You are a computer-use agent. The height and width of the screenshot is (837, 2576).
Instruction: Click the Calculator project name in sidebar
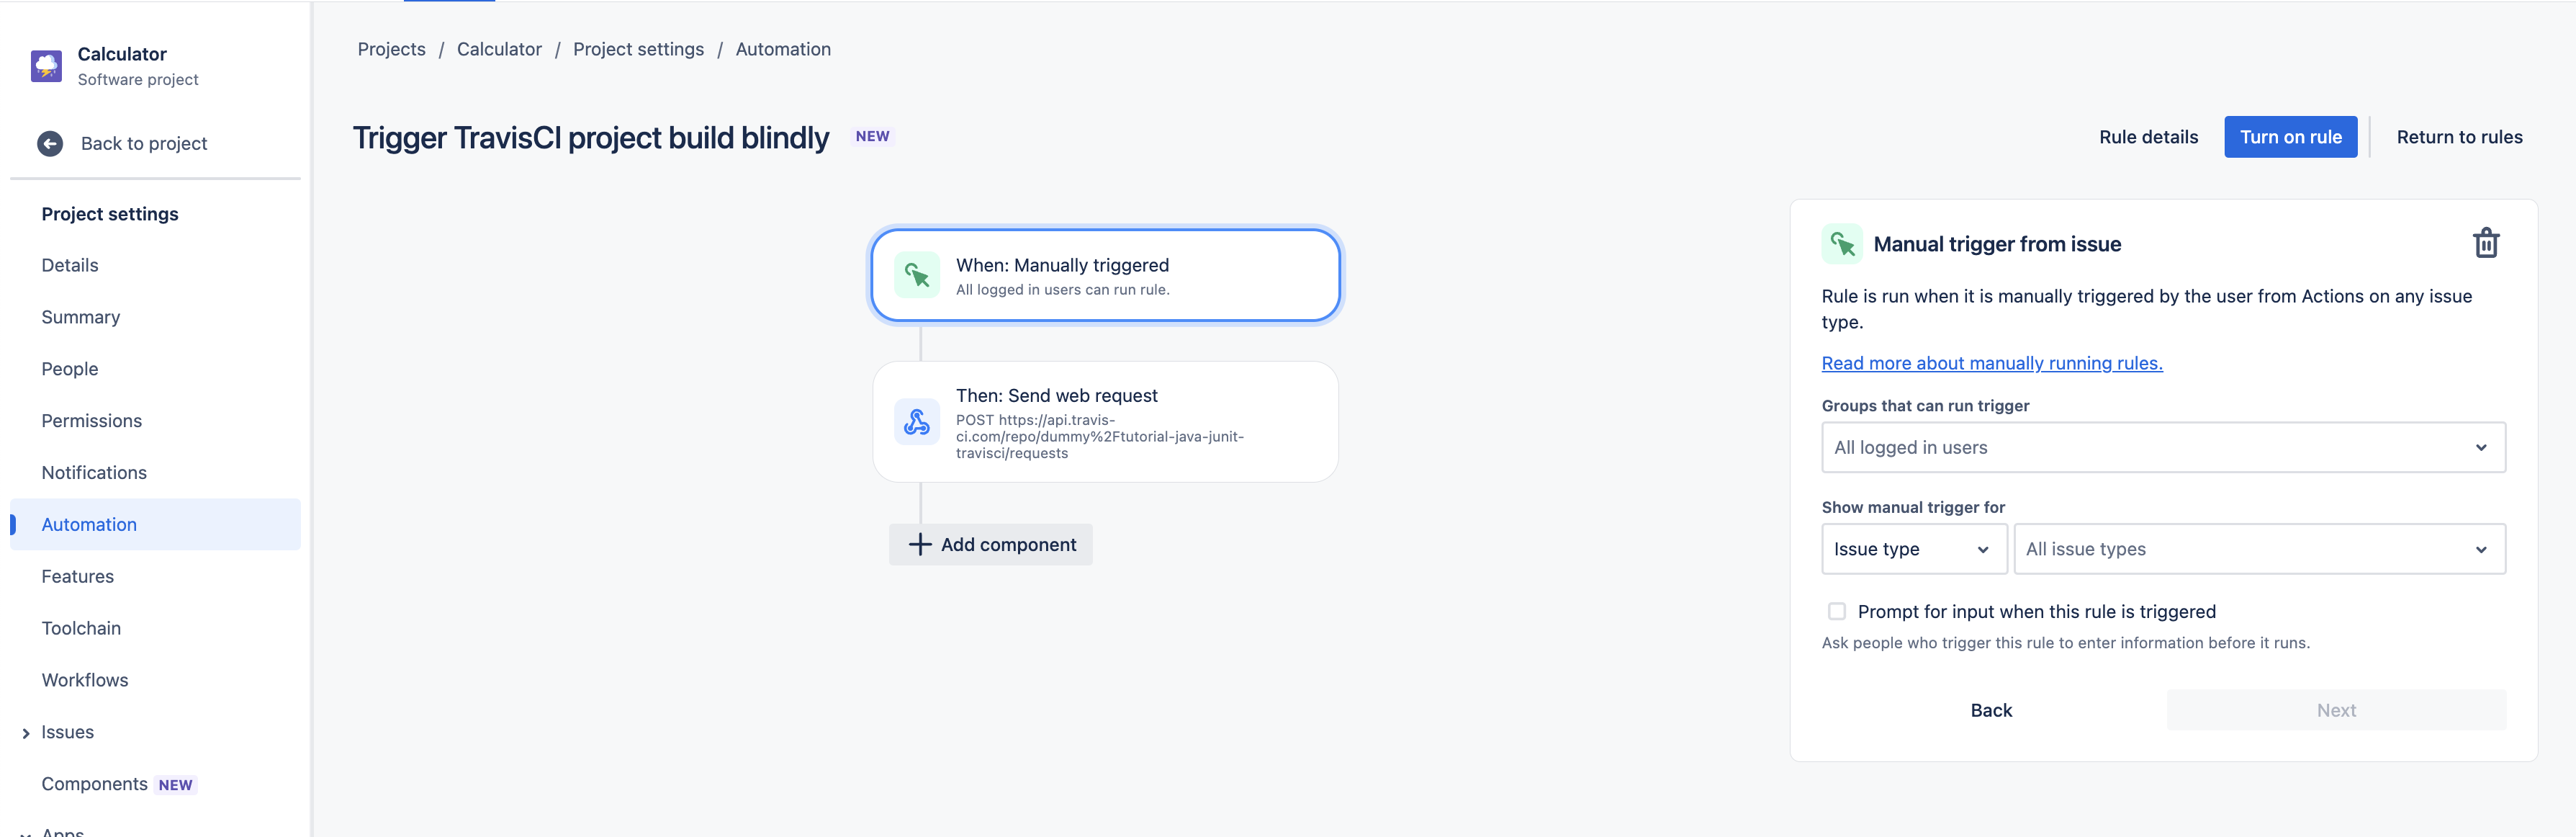[x=122, y=54]
